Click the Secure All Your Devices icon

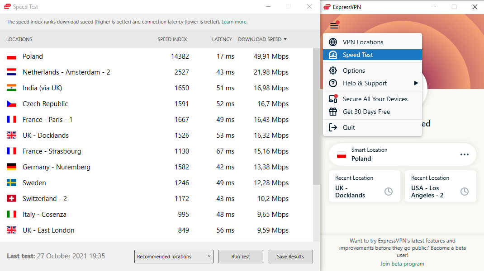click(x=333, y=98)
